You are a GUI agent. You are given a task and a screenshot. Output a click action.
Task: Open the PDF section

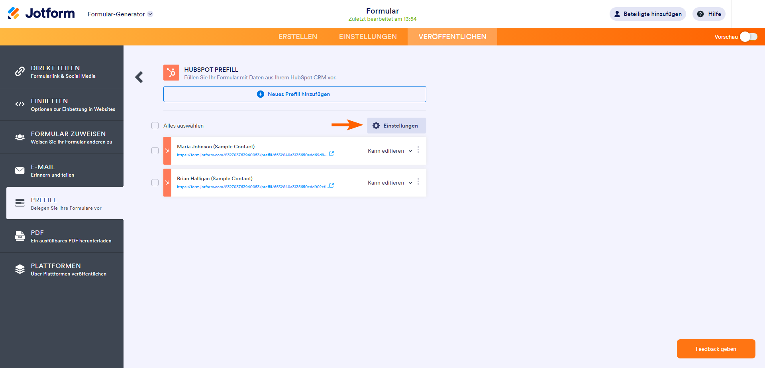click(x=62, y=236)
